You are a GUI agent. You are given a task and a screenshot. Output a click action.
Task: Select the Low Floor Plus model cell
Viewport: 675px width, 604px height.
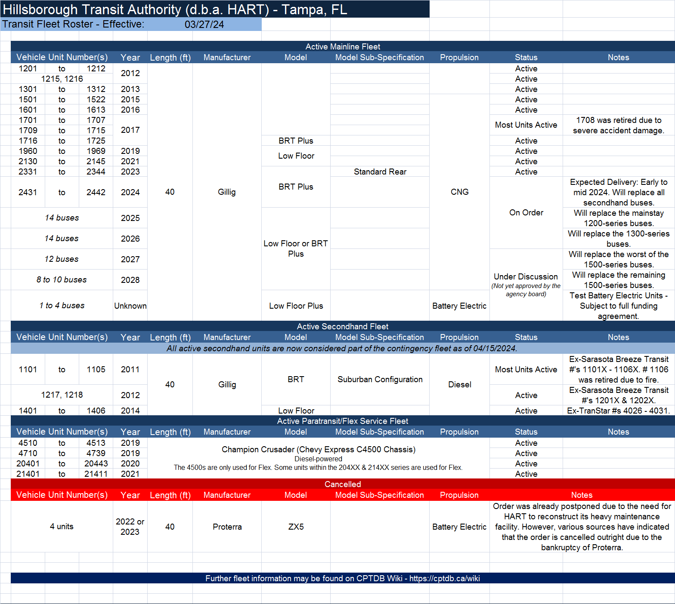(x=296, y=306)
